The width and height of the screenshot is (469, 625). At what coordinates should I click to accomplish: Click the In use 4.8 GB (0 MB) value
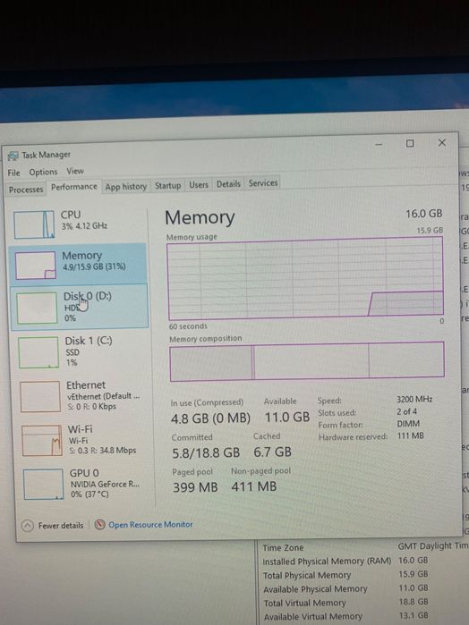click(210, 418)
